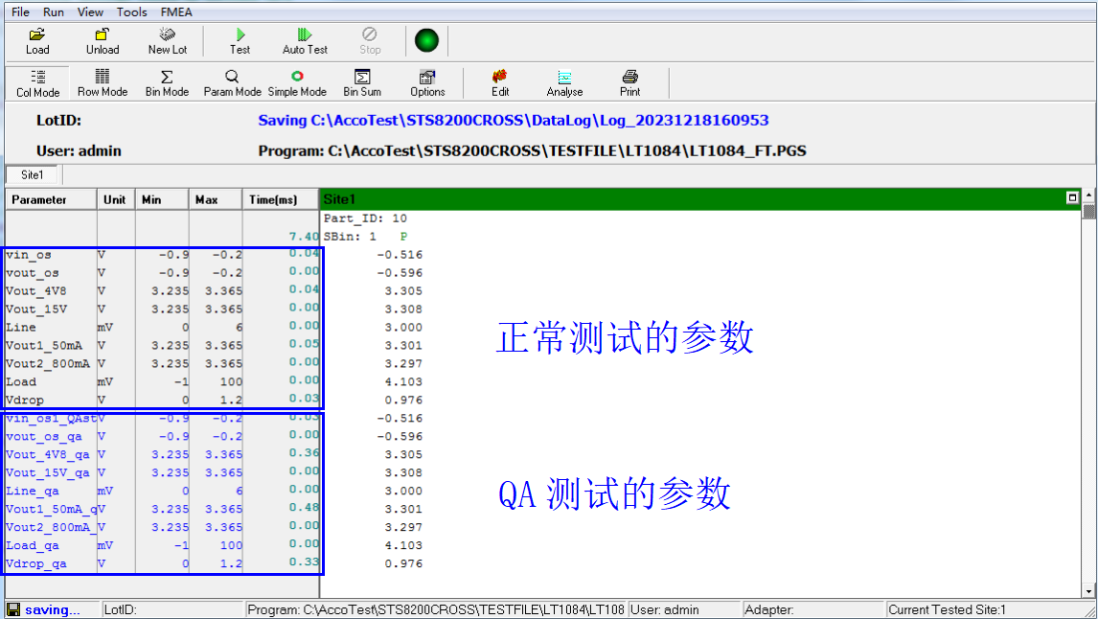The image size is (1098, 619).
Task: Start a New Lot
Action: point(167,40)
